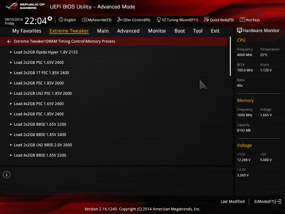Click the Qfan fan icon
Image resolution: width=285 pixels, height=214 pixels.
(120, 20)
